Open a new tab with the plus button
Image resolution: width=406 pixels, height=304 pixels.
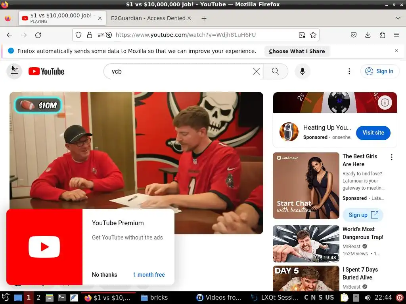[204, 18]
